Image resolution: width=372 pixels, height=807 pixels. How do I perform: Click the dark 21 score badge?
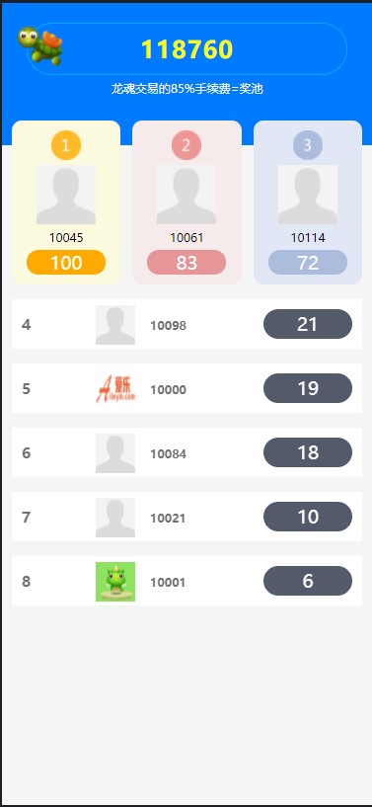point(308,324)
